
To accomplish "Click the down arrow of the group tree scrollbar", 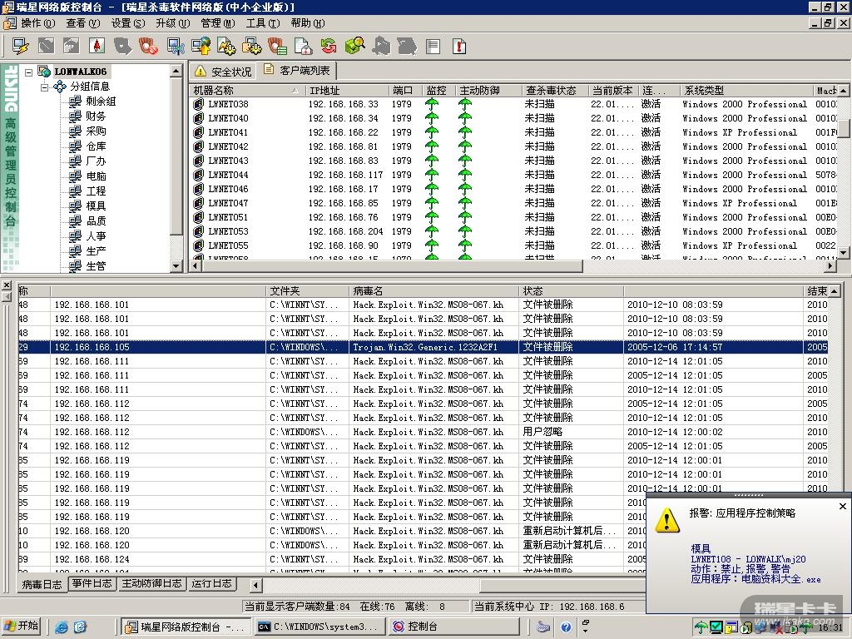I will coord(176,266).
